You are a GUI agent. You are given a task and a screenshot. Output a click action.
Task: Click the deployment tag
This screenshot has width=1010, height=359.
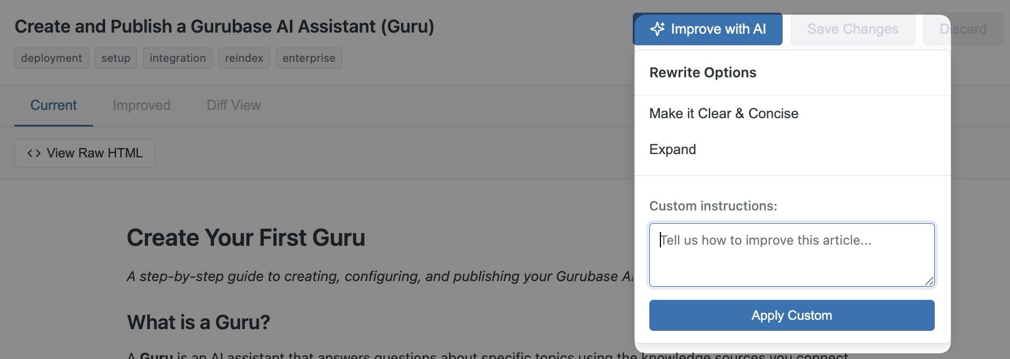coord(51,58)
